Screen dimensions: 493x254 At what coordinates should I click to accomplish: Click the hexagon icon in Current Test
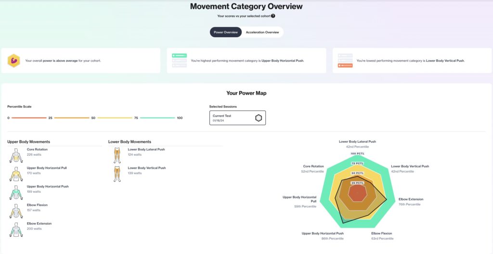[x=259, y=118]
